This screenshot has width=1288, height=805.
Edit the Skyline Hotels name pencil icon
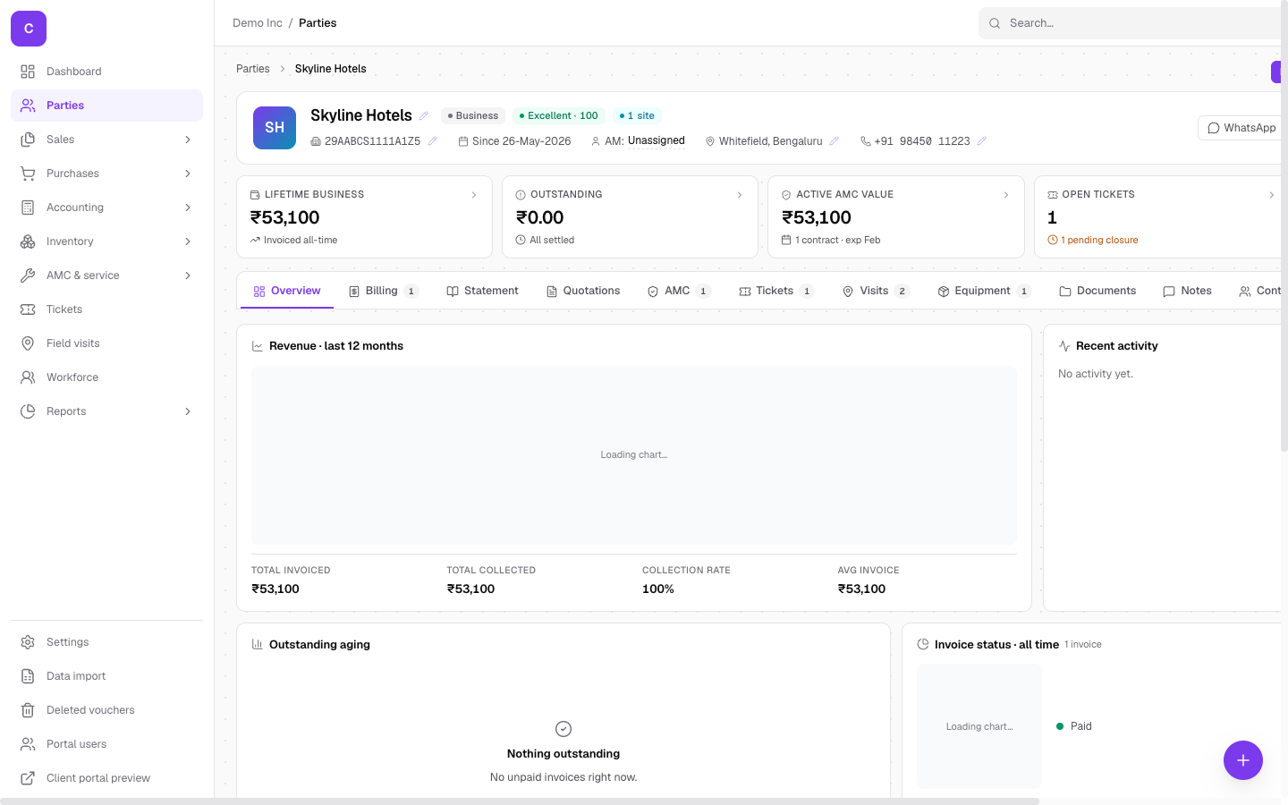(424, 115)
